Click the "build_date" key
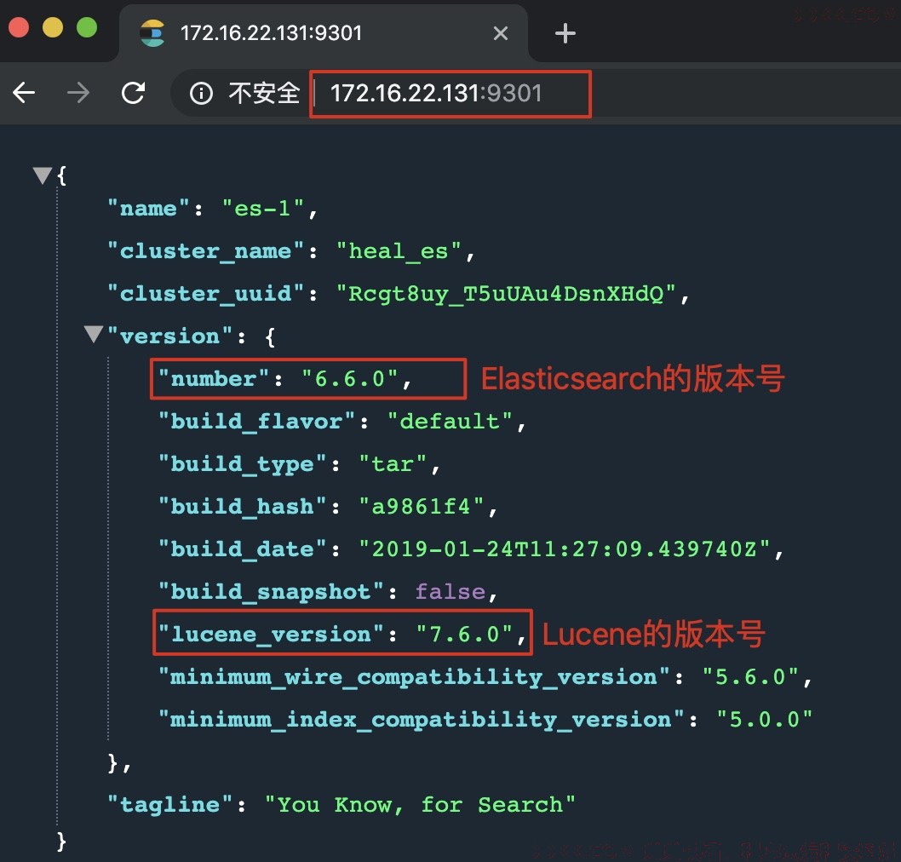 click(242, 549)
